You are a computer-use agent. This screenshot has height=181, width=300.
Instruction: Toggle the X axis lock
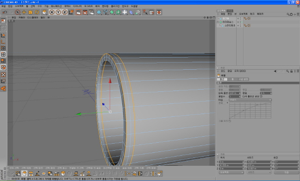(52, 12)
